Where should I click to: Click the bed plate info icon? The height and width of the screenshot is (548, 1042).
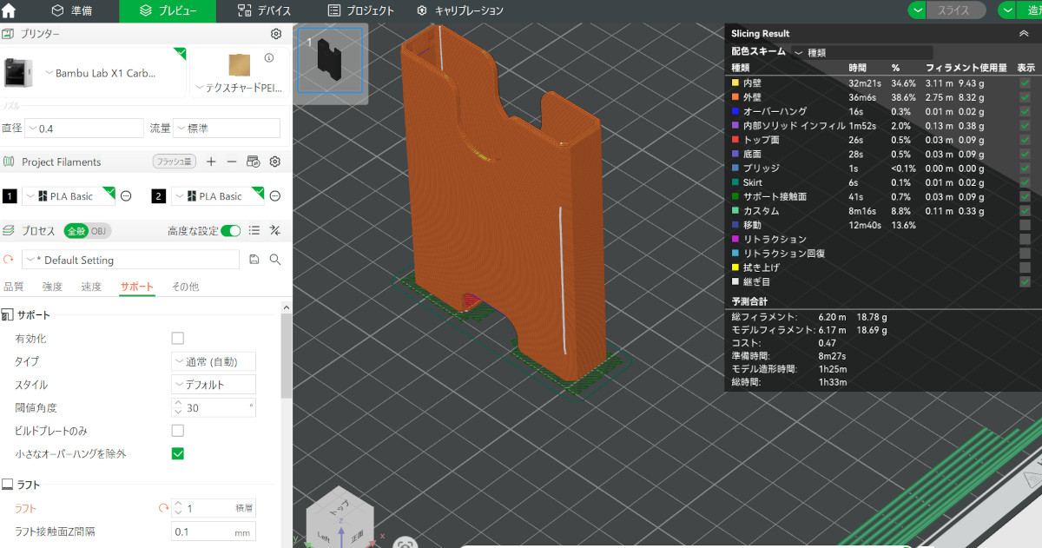tap(269, 58)
